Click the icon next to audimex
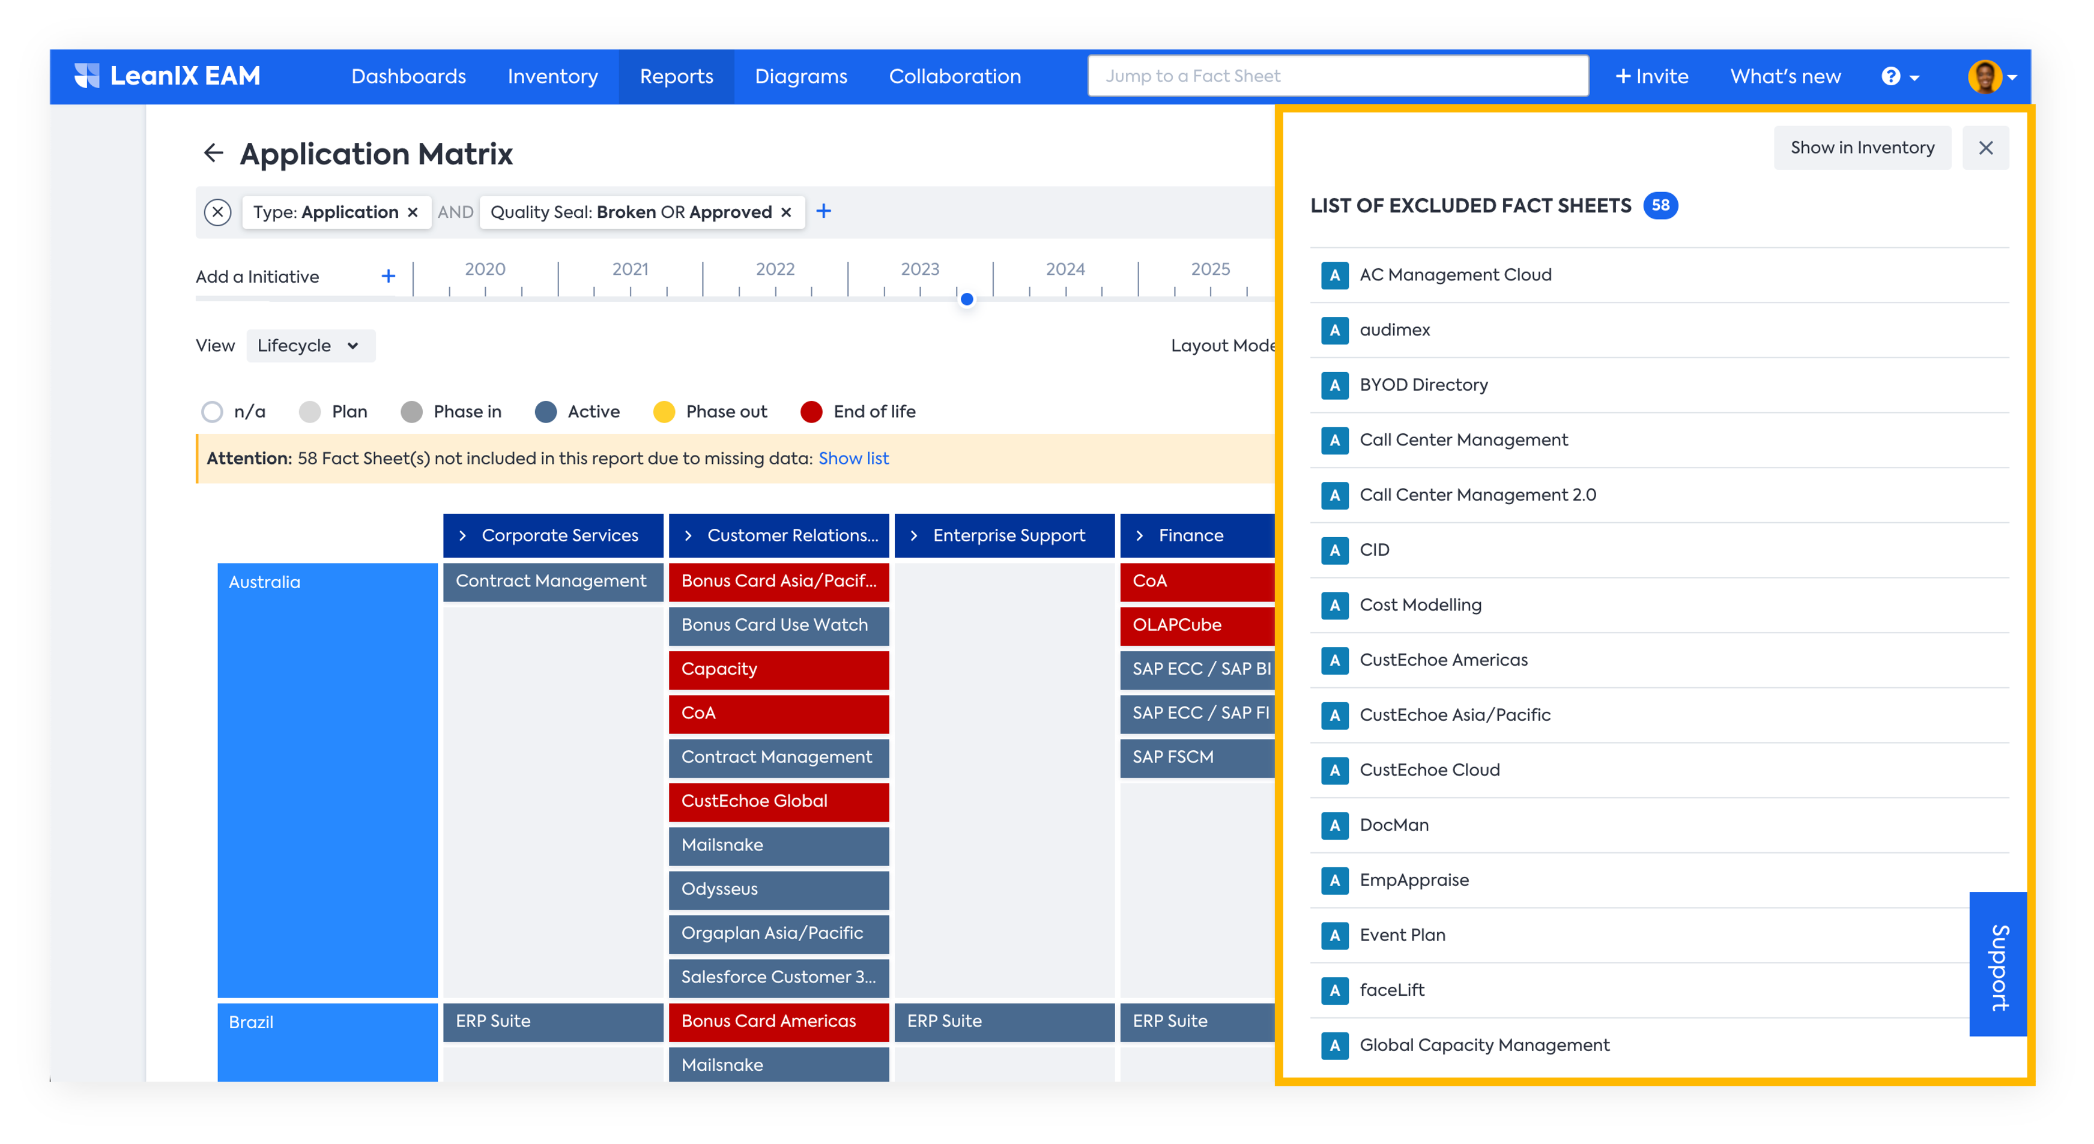2094x1144 pixels. (x=1334, y=330)
